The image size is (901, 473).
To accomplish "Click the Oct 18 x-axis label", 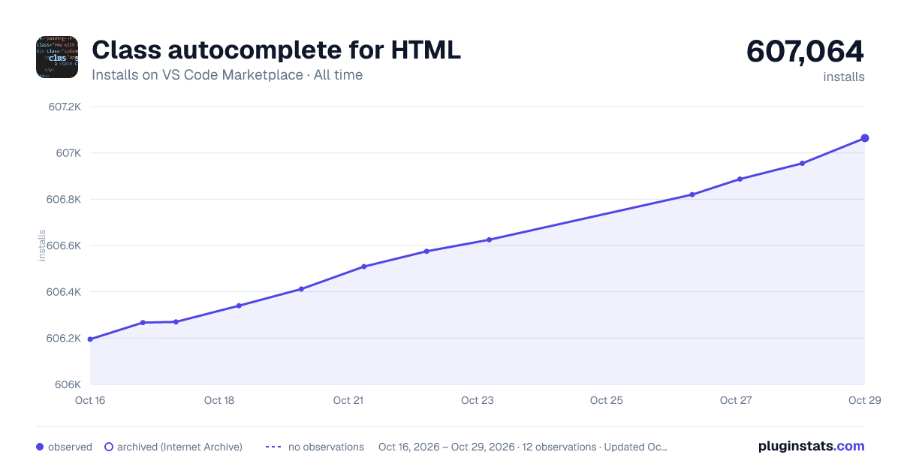I will [x=219, y=400].
